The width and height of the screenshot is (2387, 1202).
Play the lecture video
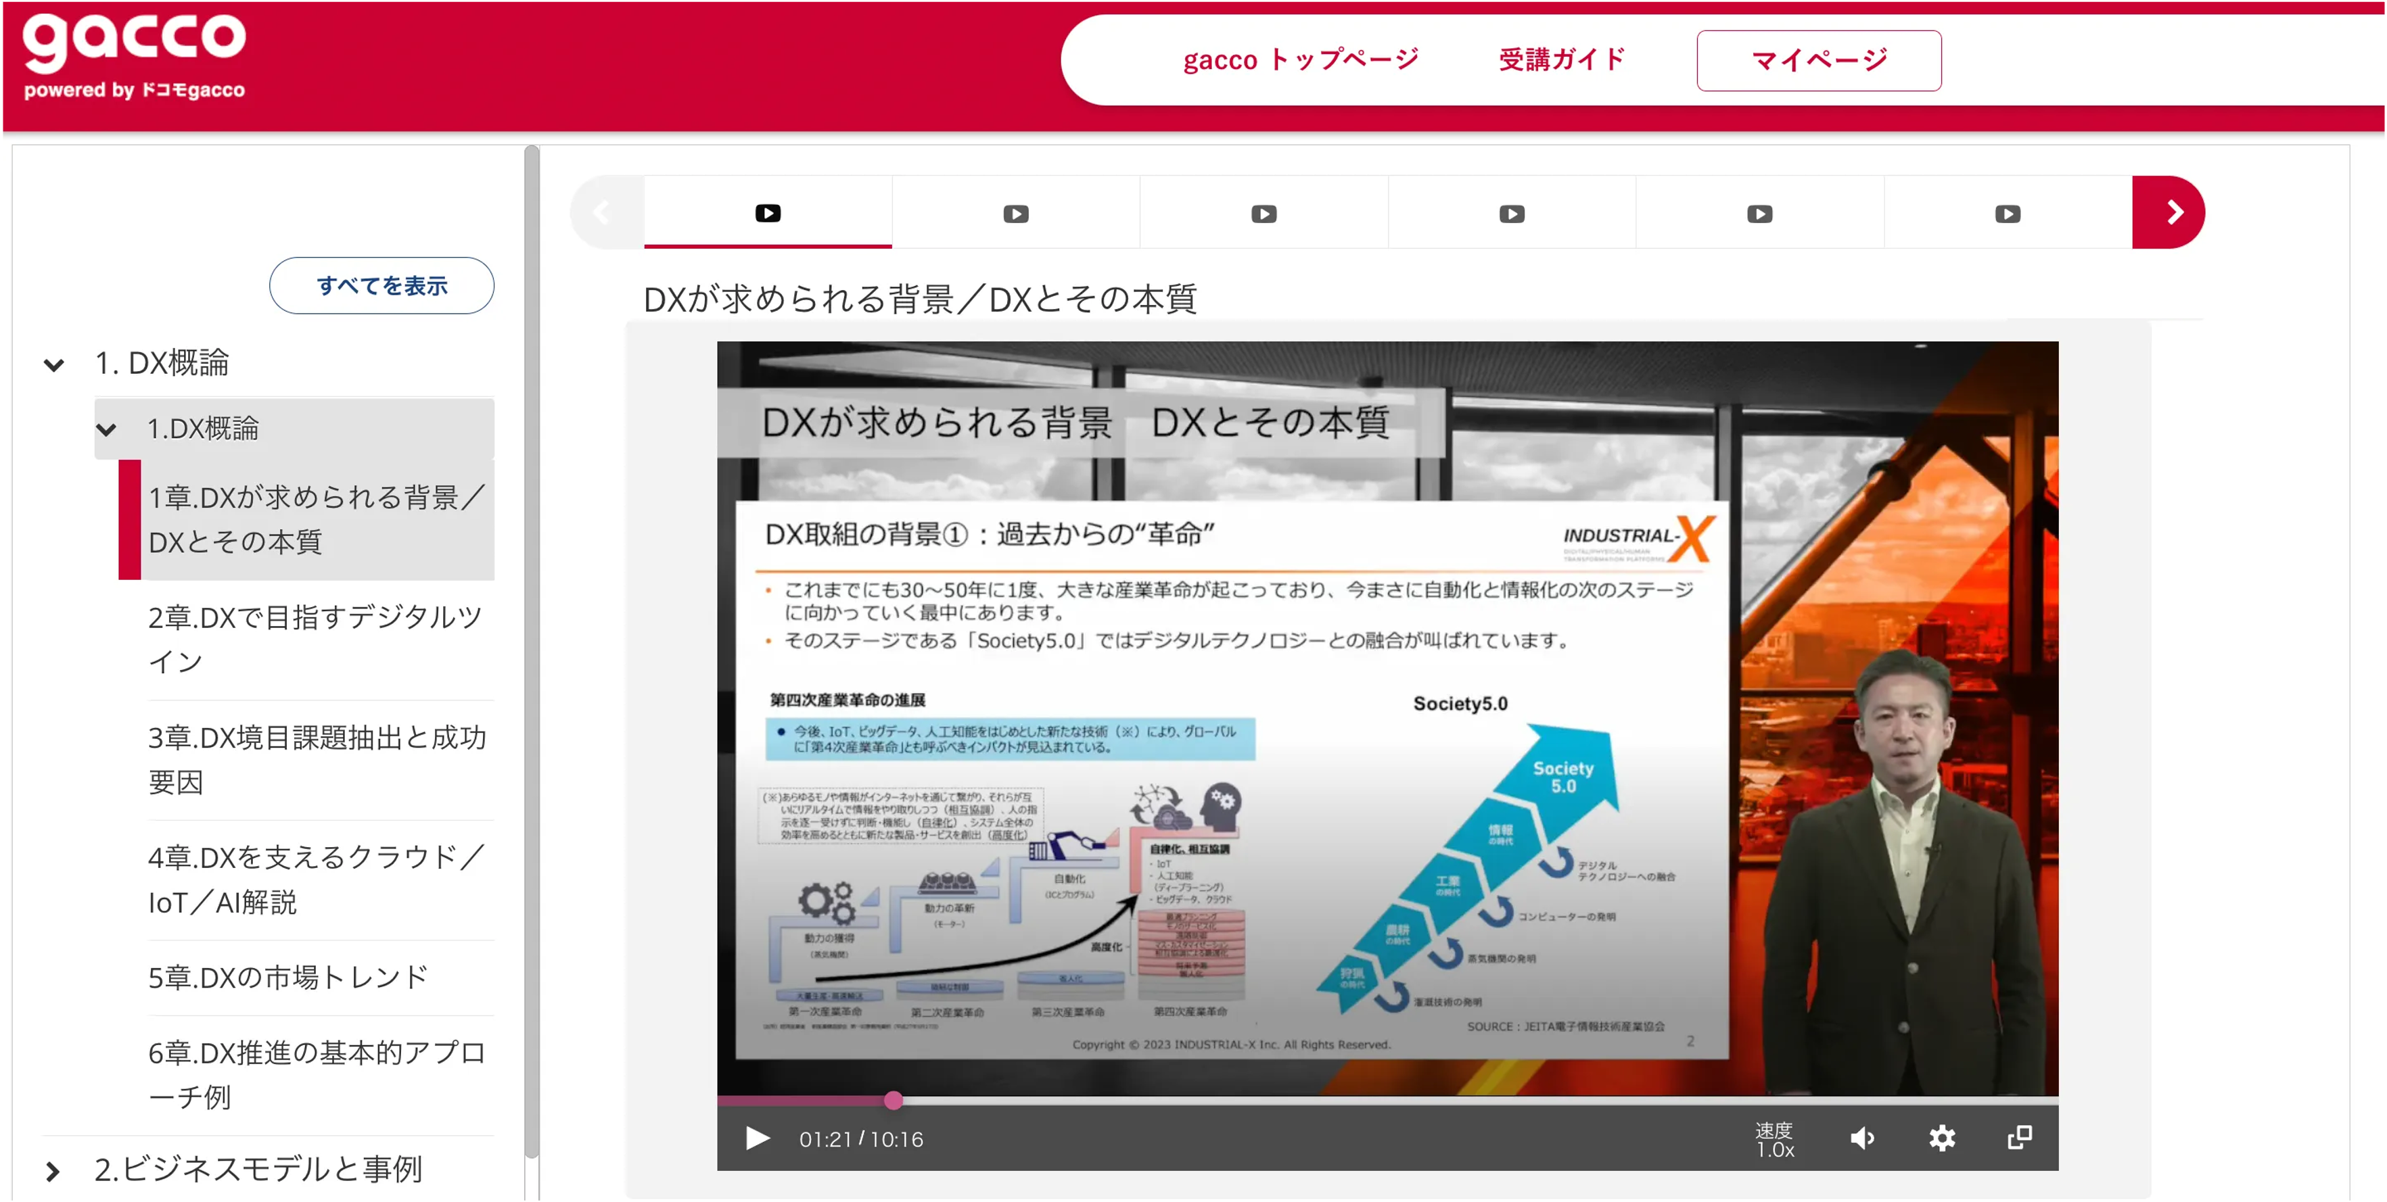tap(757, 1138)
